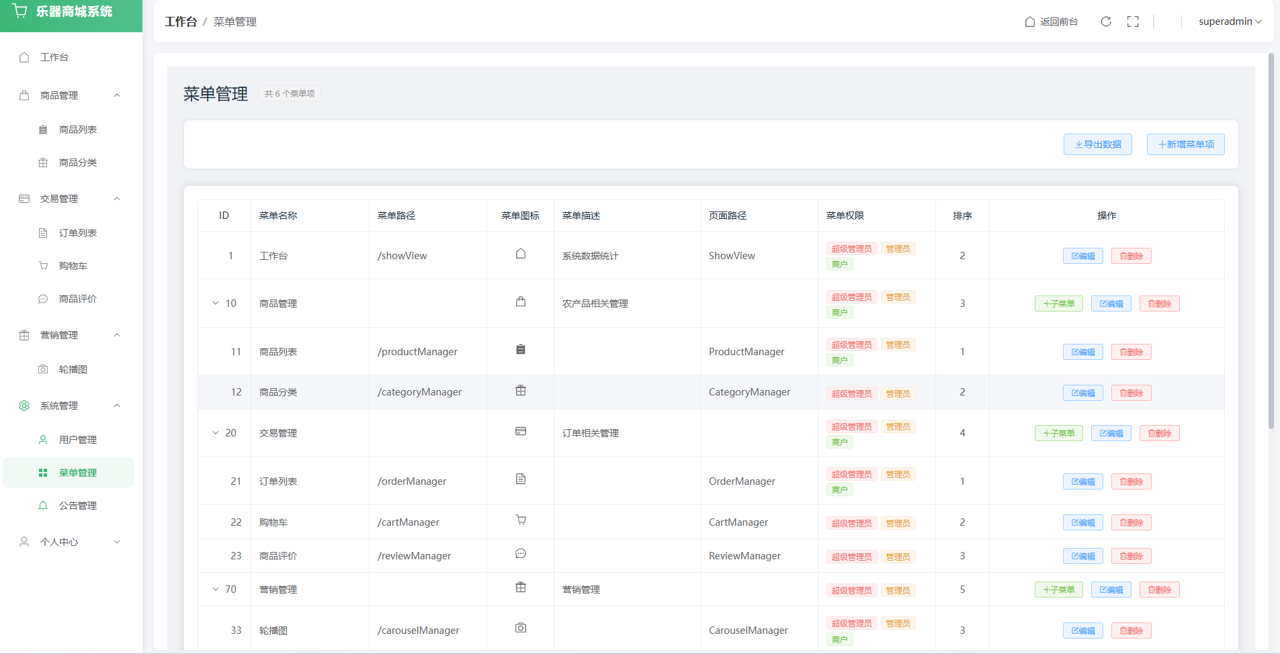Viewport: 1280px width, 654px height.
Task: Collapse table row with ID 20
Action: coord(216,433)
